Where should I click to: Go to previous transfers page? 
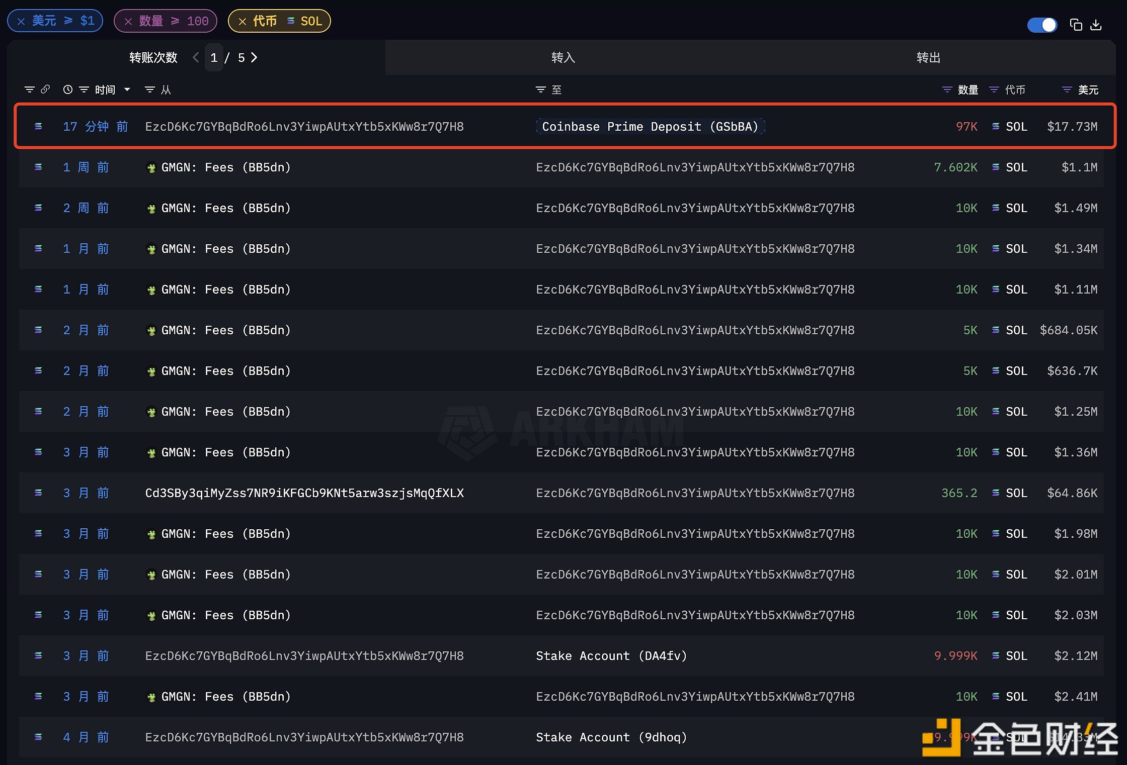tap(196, 58)
